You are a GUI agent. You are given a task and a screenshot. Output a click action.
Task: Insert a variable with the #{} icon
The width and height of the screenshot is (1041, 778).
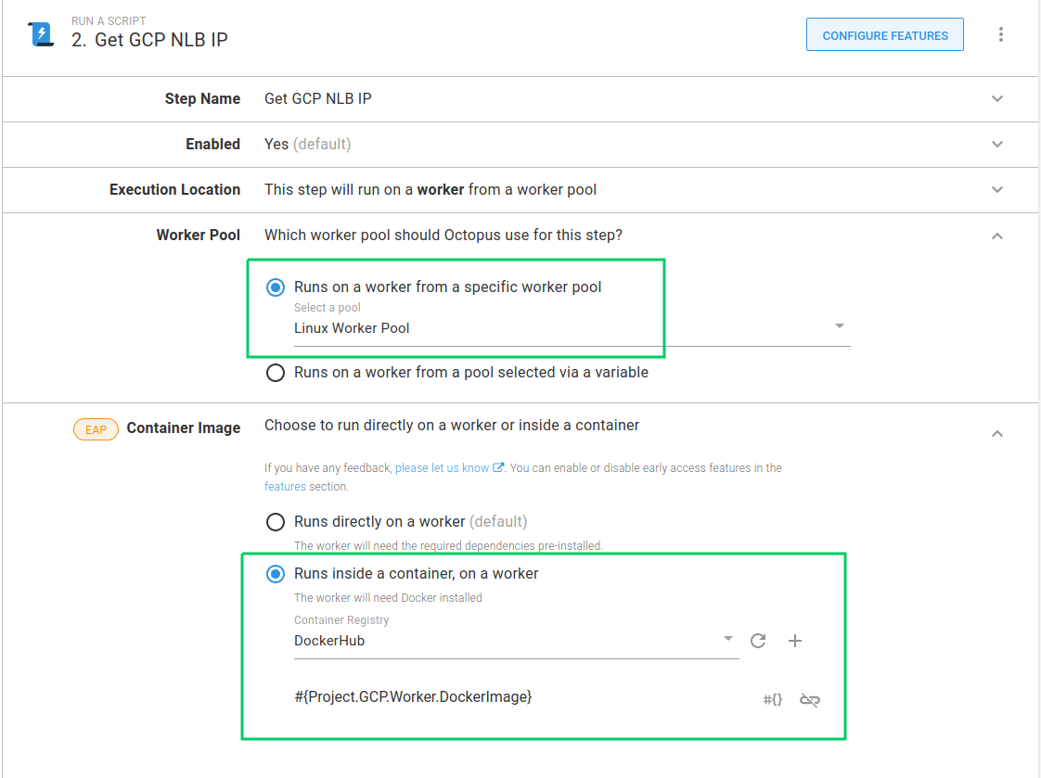[x=772, y=700]
